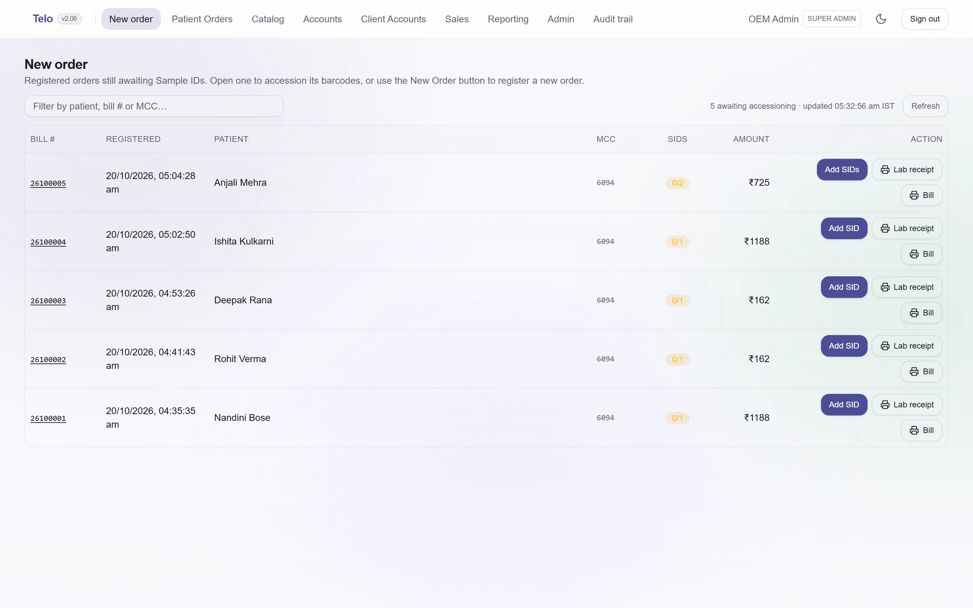
Task: Click the ₹1188 amount for Ishita Kulkarni
Action: pyautogui.click(x=757, y=241)
